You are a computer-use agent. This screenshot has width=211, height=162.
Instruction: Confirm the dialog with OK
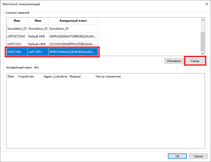(x=177, y=156)
